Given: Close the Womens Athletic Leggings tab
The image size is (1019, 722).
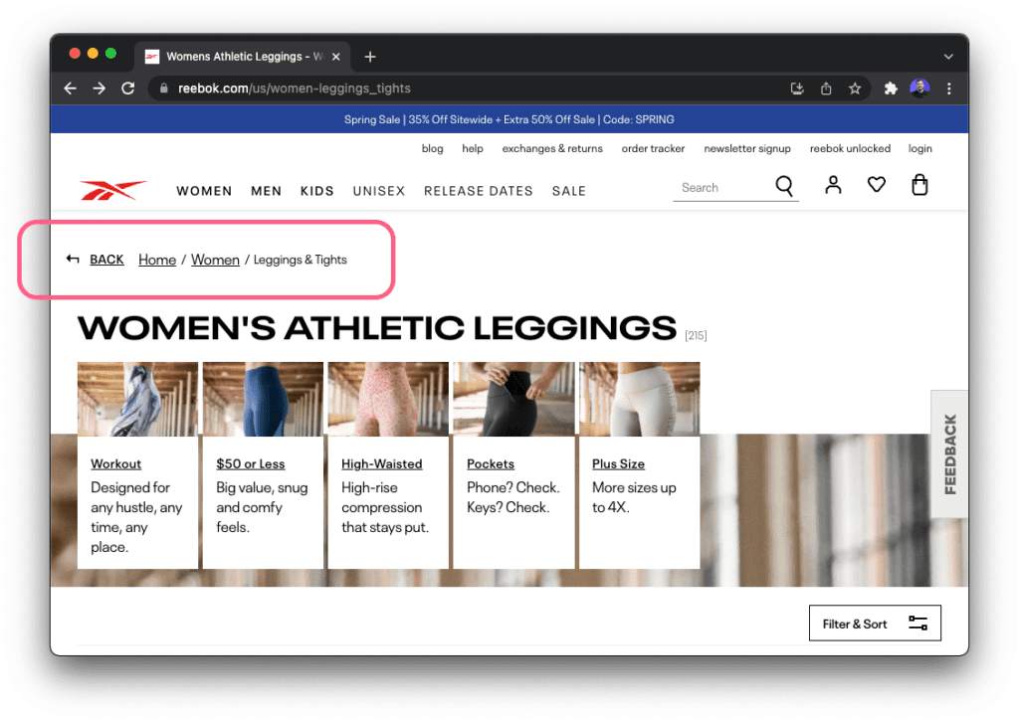Looking at the screenshot, I should pyautogui.click(x=336, y=57).
